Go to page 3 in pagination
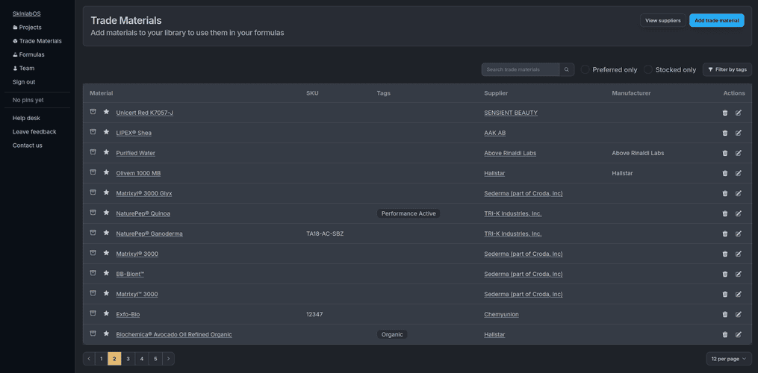 pos(128,359)
